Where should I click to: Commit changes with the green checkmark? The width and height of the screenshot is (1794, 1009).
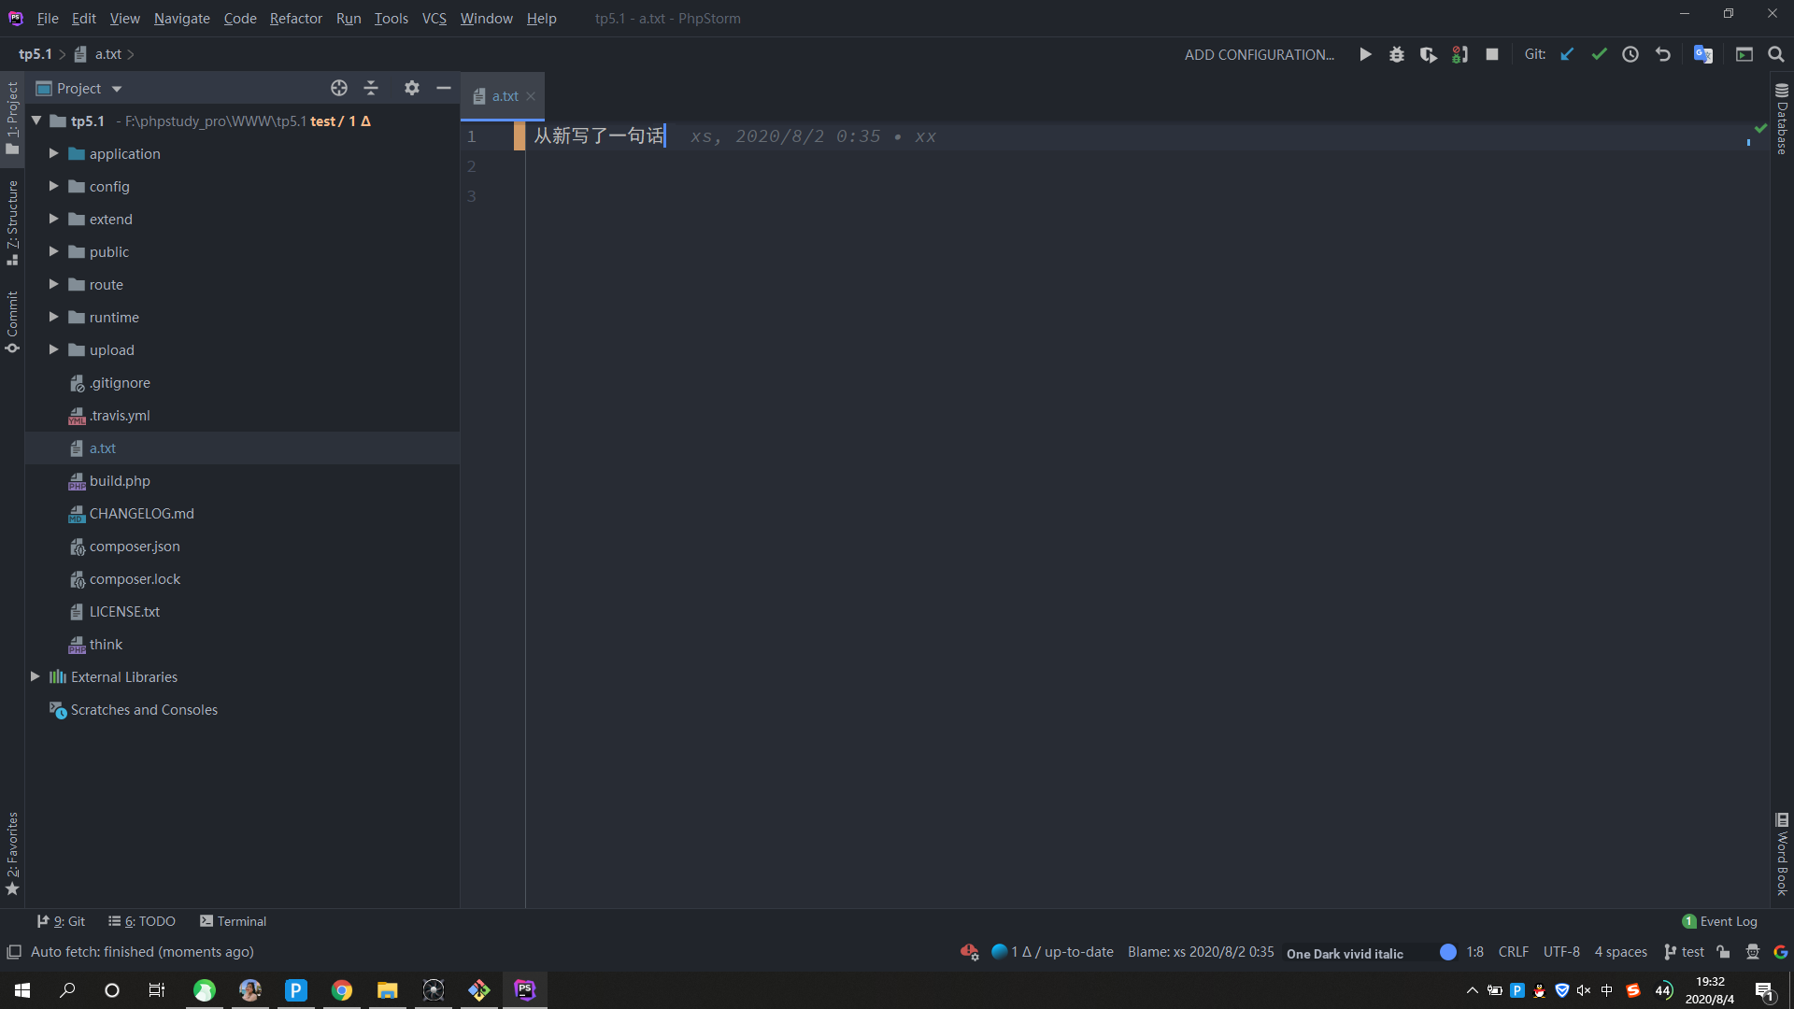click(1599, 54)
